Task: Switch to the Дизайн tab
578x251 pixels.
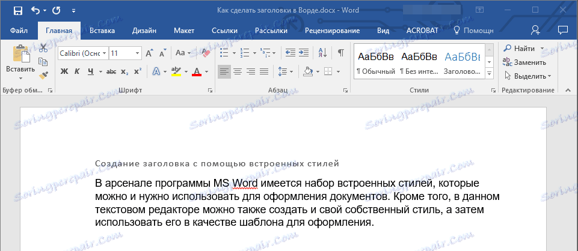Action: [144, 31]
